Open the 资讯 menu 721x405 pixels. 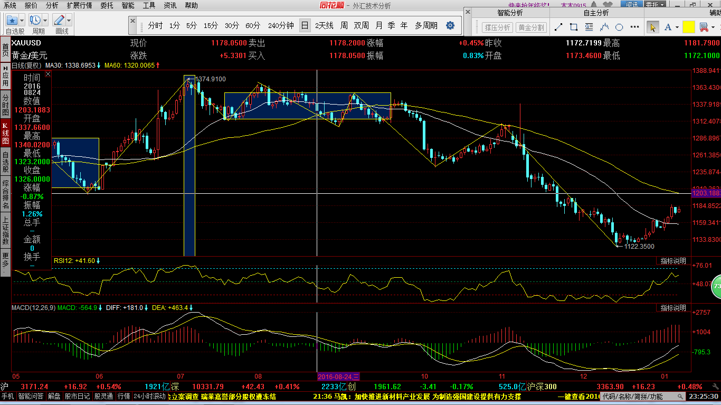pos(170,5)
